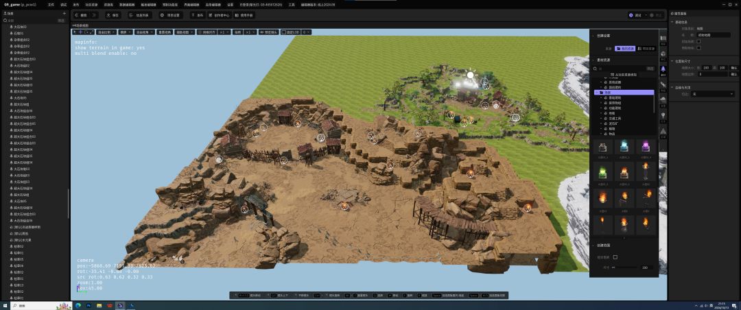This screenshot has height=310, width=741.
Task: Open the 使用手册 manual
Action: point(244,15)
